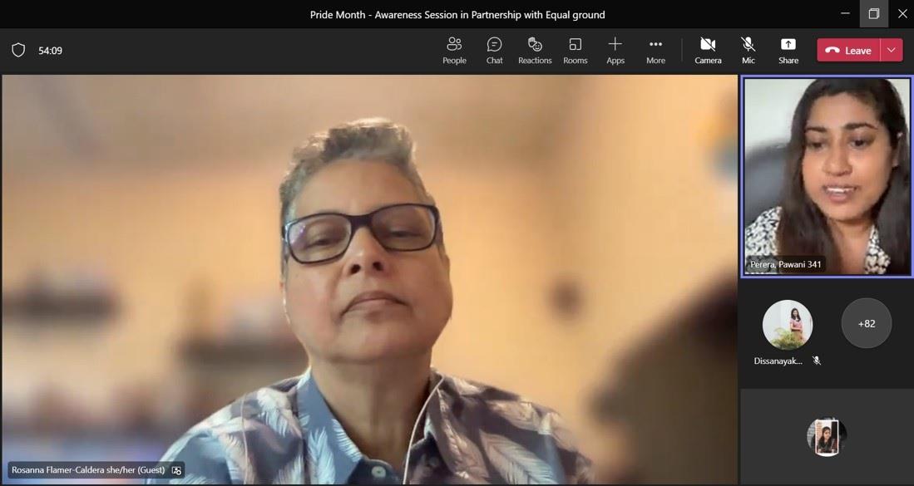Open the Reactions menu
914x486 pixels.
[x=535, y=50]
